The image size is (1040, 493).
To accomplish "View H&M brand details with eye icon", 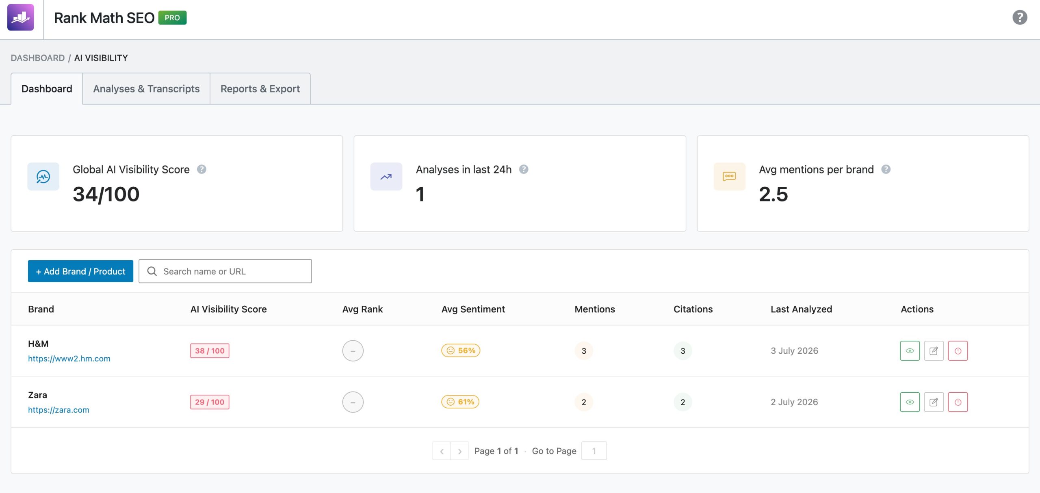I will 910,351.
